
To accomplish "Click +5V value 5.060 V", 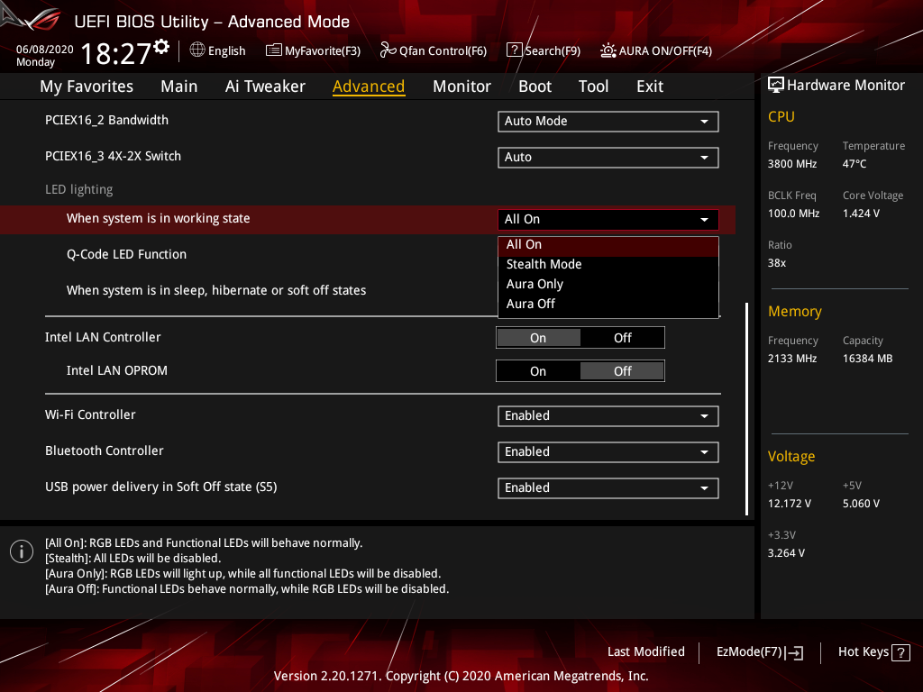I will [861, 504].
